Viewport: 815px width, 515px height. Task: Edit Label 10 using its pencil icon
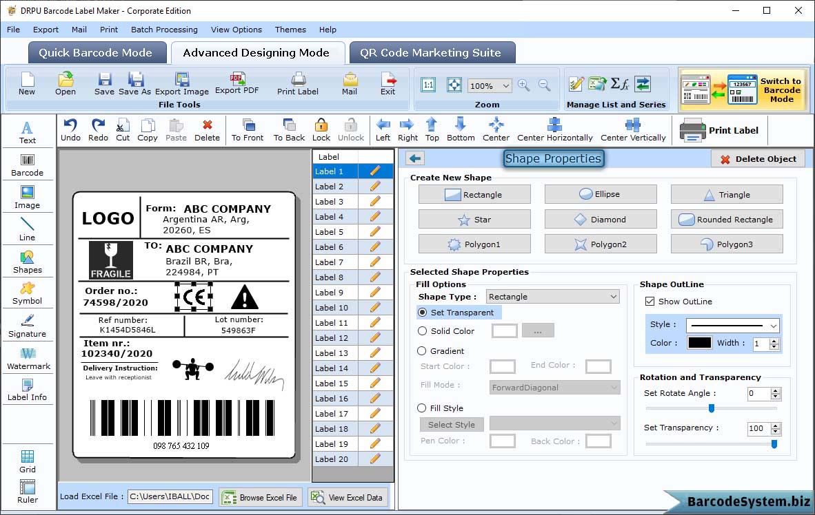coord(375,307)
